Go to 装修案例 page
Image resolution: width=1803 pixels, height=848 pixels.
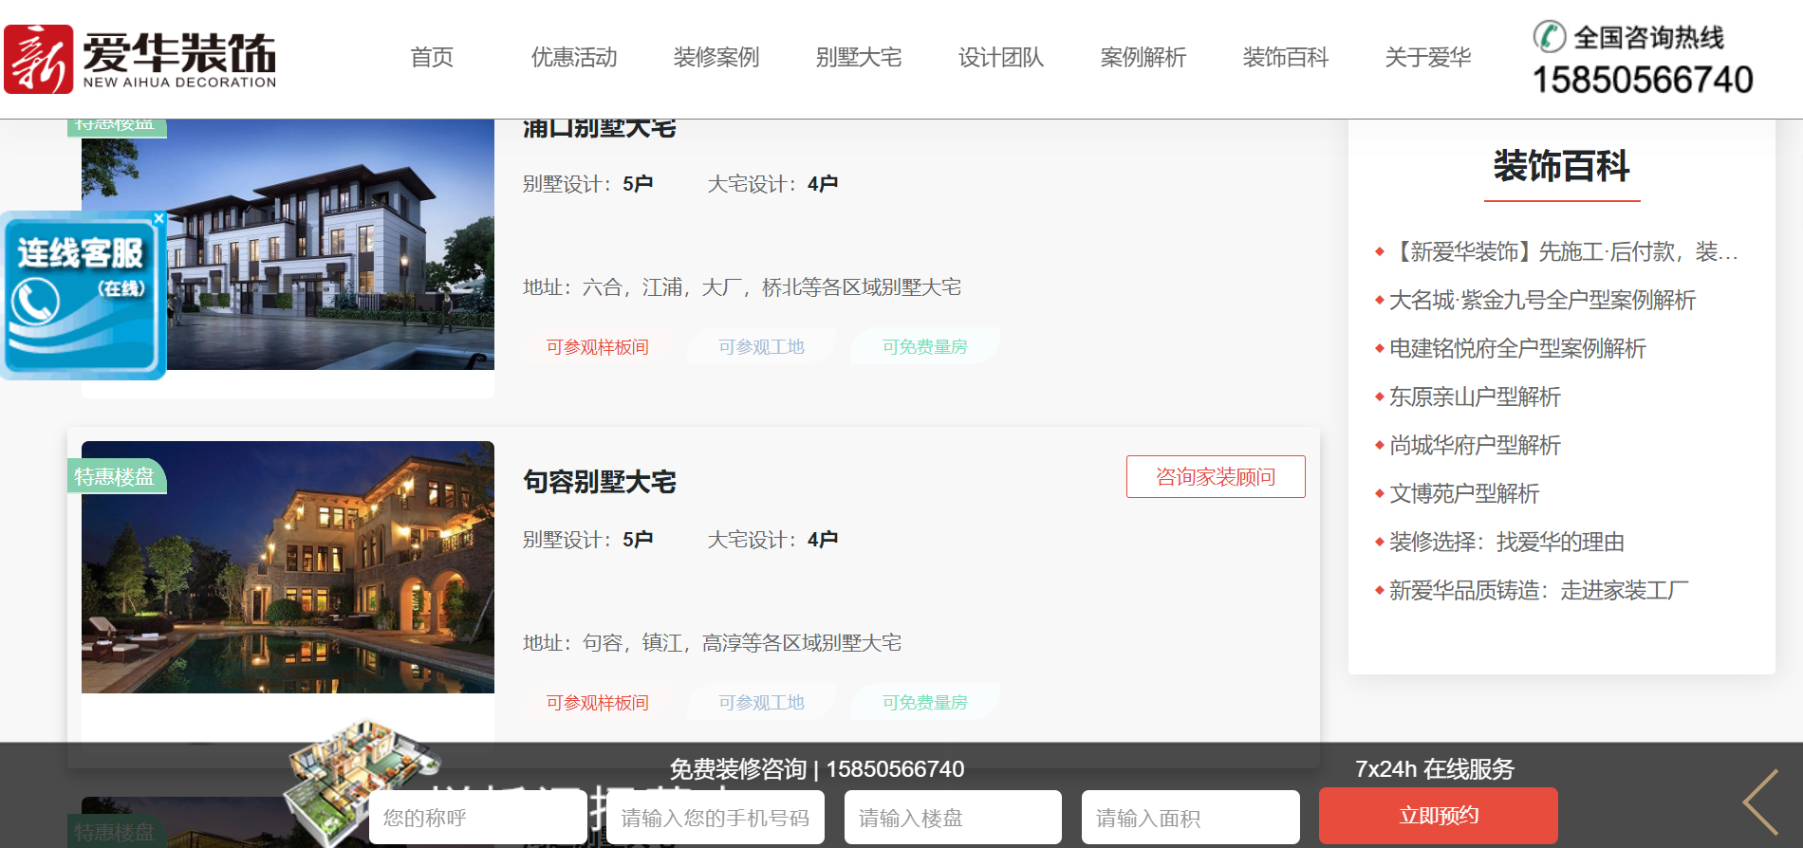pos(716,58)
